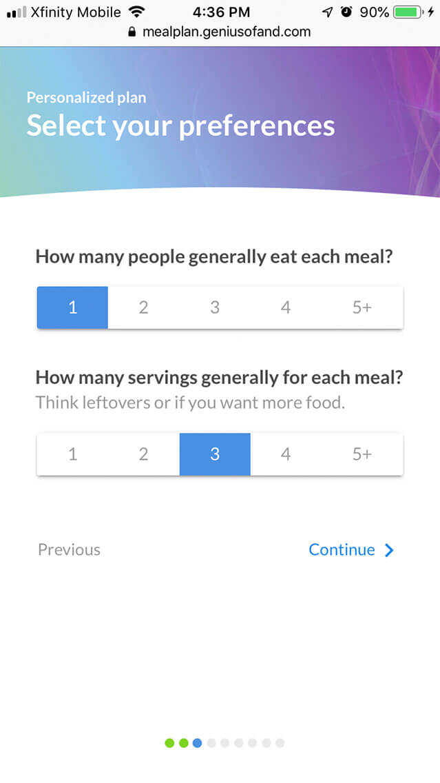The width and height of the screenshot is (440, 783).
Task: Select 1 person eating each meal
Action: pos(72,307)
